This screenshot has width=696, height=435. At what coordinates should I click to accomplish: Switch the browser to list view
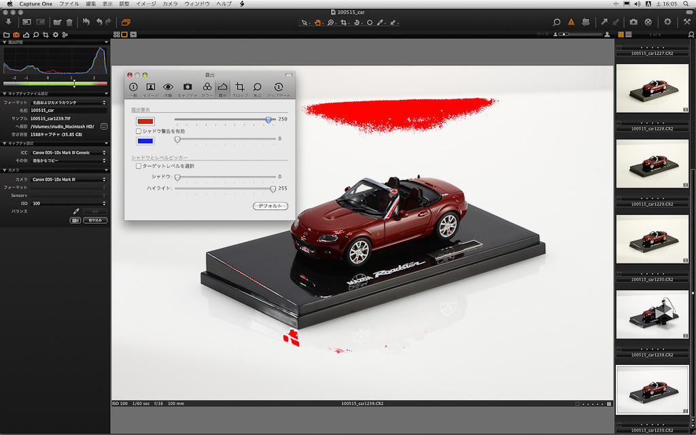[629, 34]
